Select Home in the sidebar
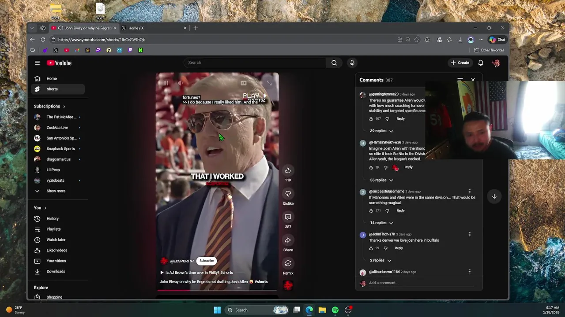Image resolution: width=565 pixels, height=317 pixels. (57, 78)
